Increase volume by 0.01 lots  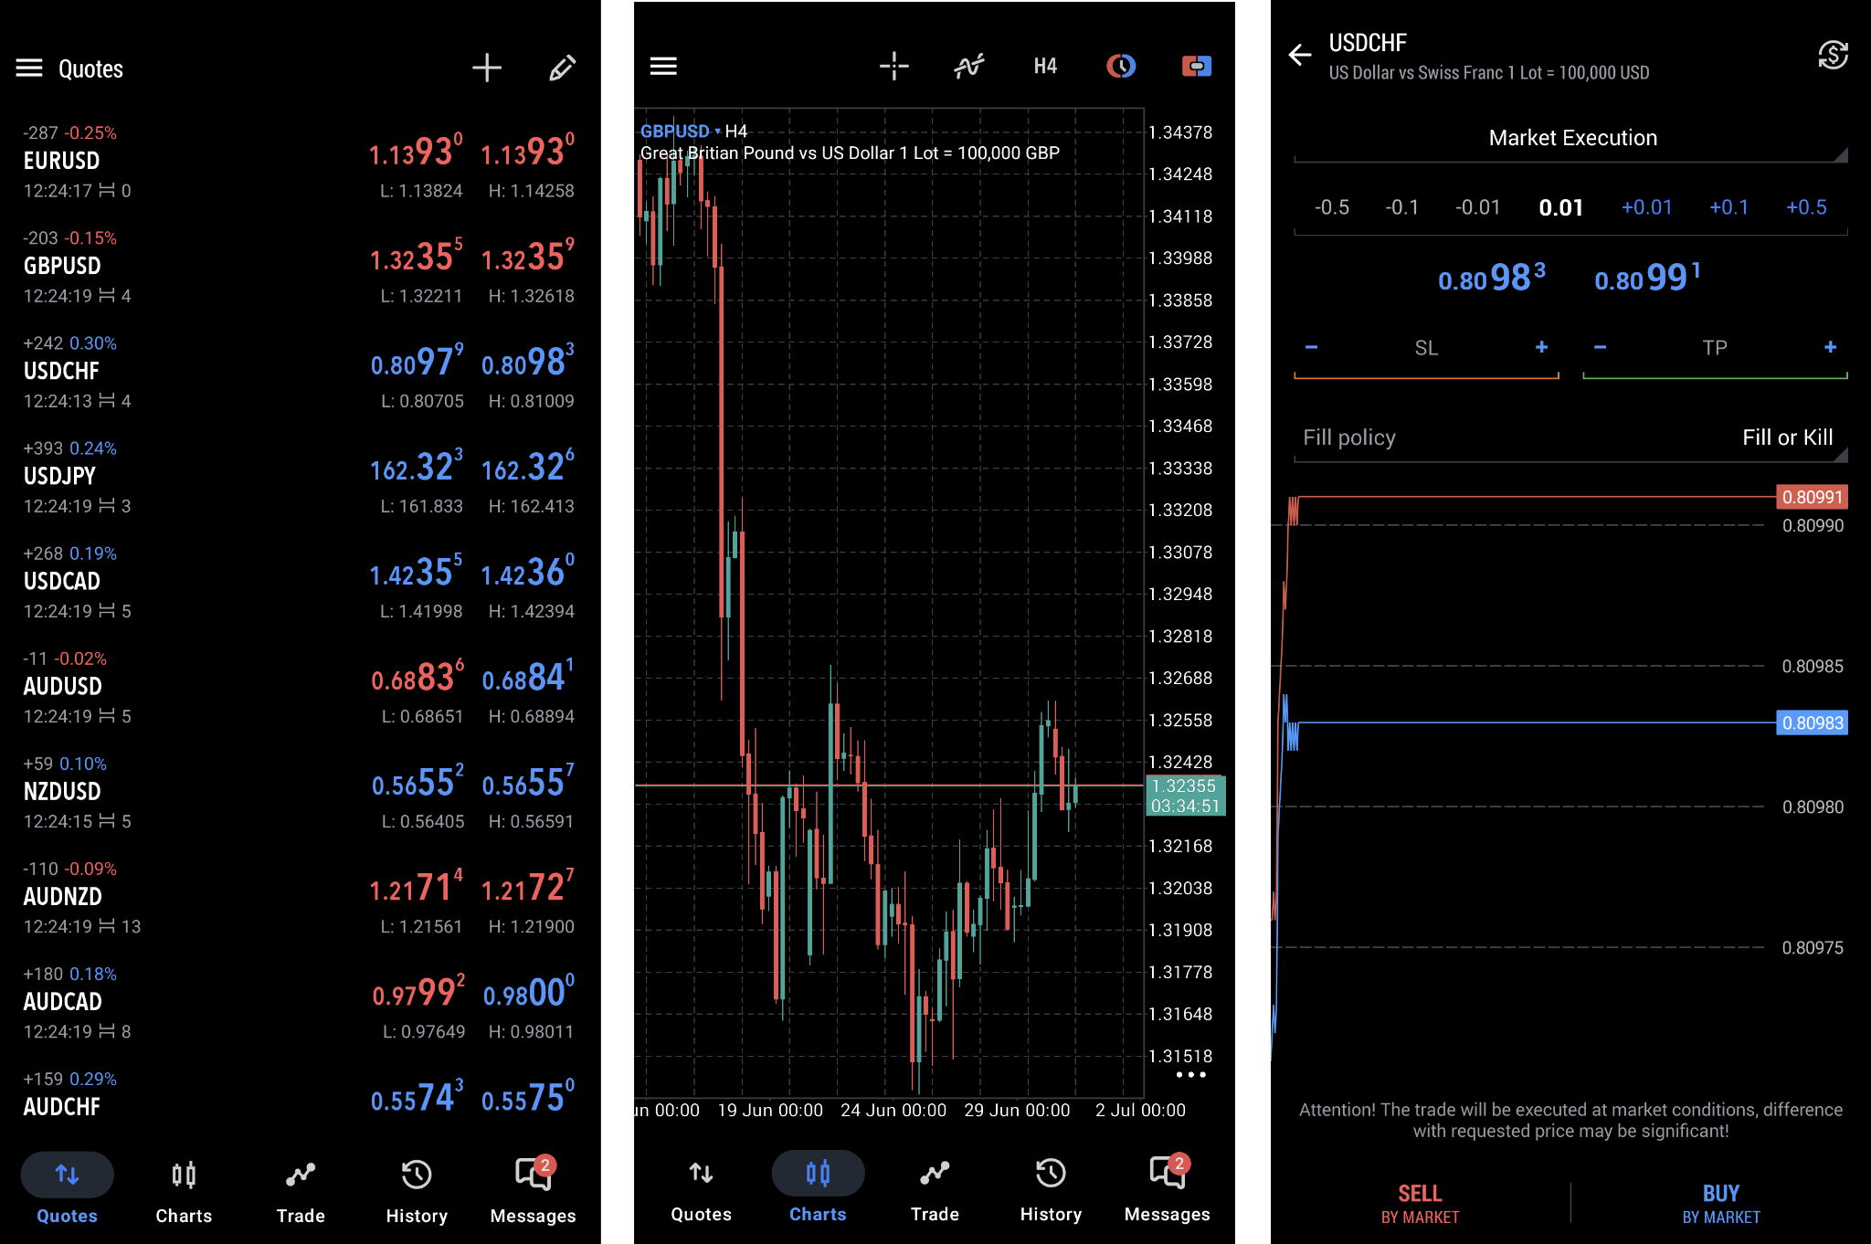click(1646, 207)
